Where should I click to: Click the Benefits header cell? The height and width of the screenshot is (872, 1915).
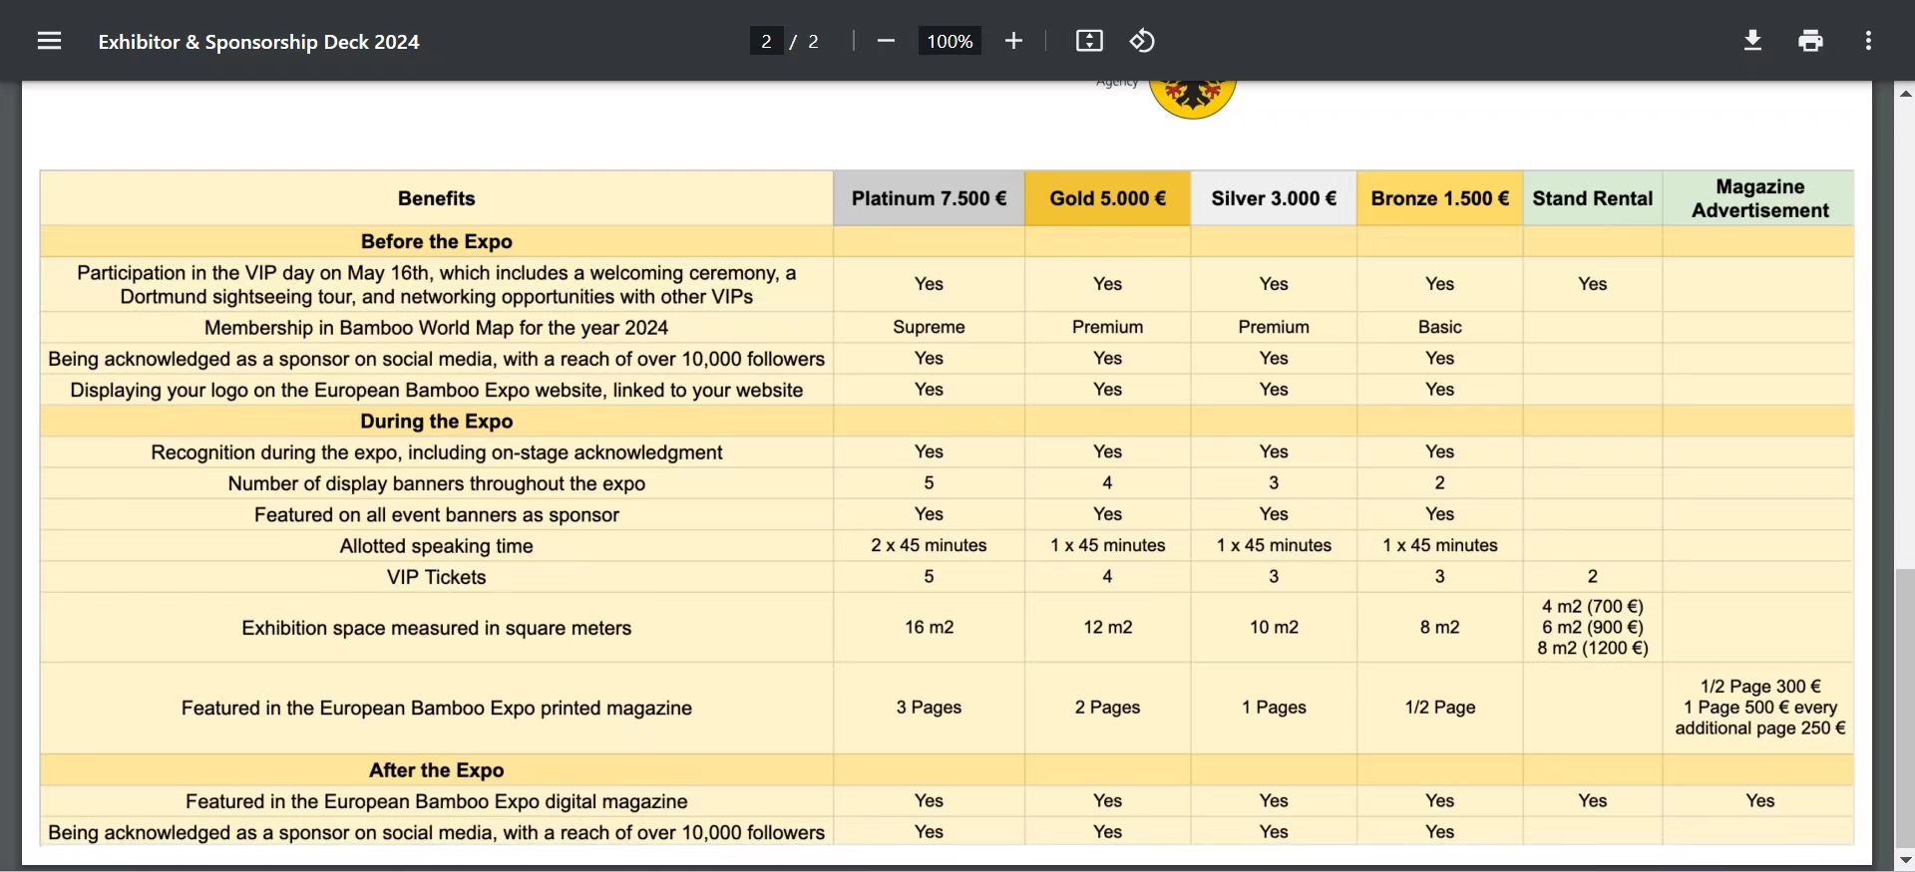436,198
